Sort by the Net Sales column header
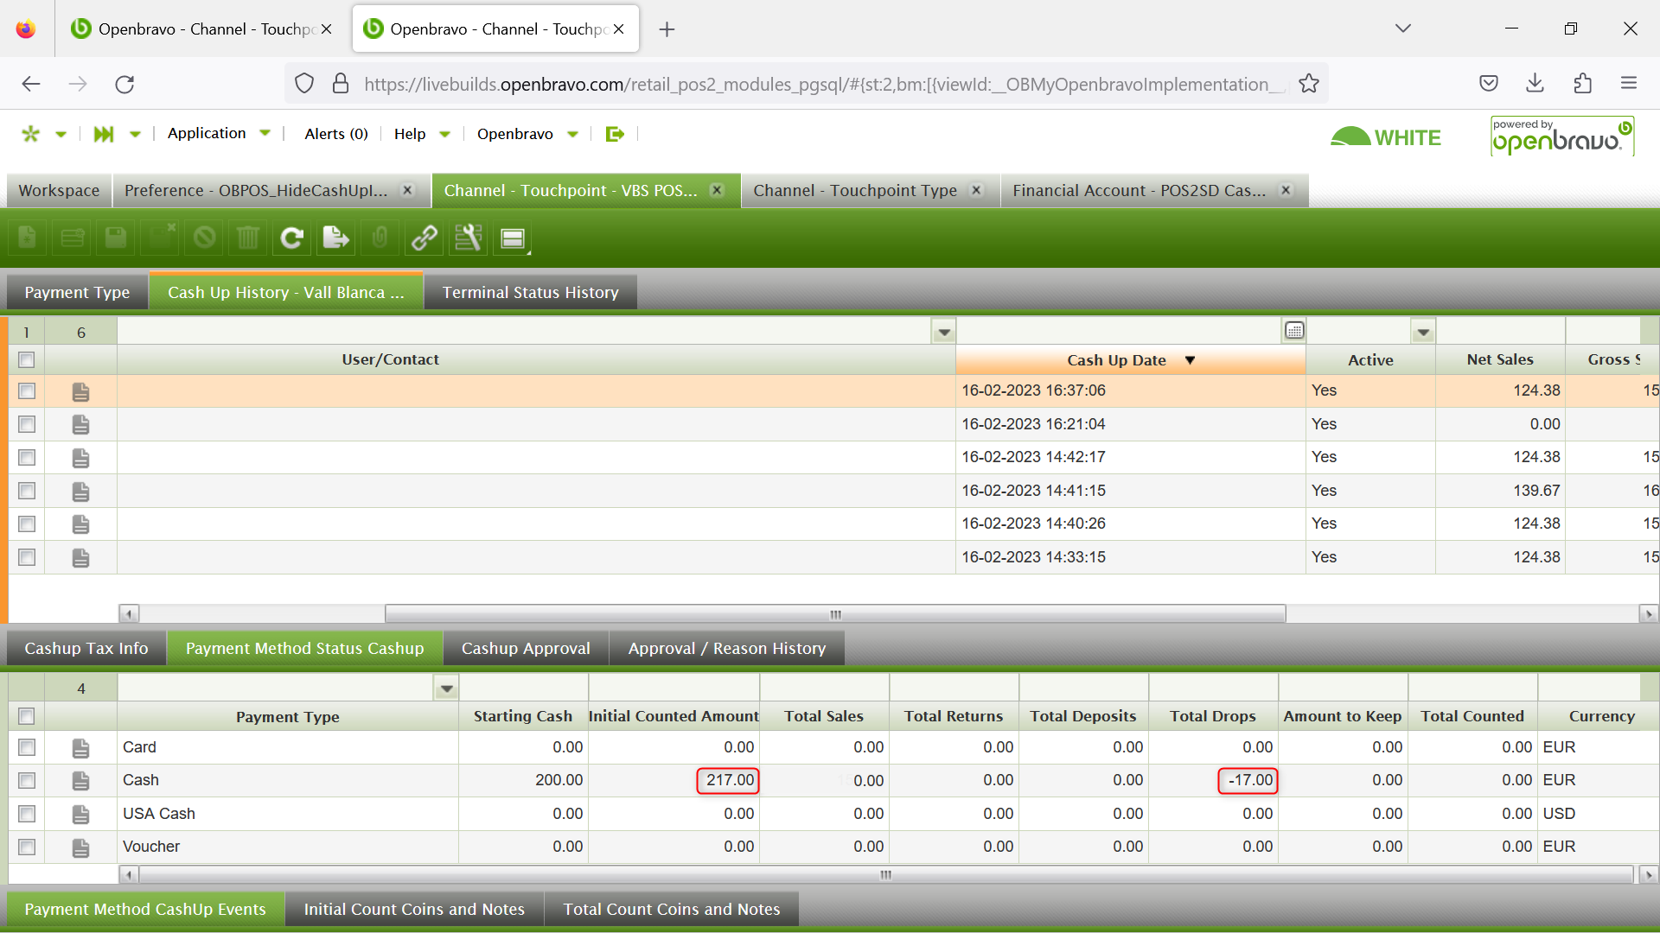The height and width of the screenshot is (933, 1660). [1499, 360]
